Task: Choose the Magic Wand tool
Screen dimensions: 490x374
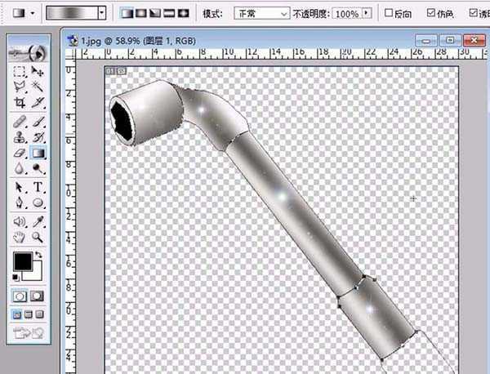Action: point(38,88)
